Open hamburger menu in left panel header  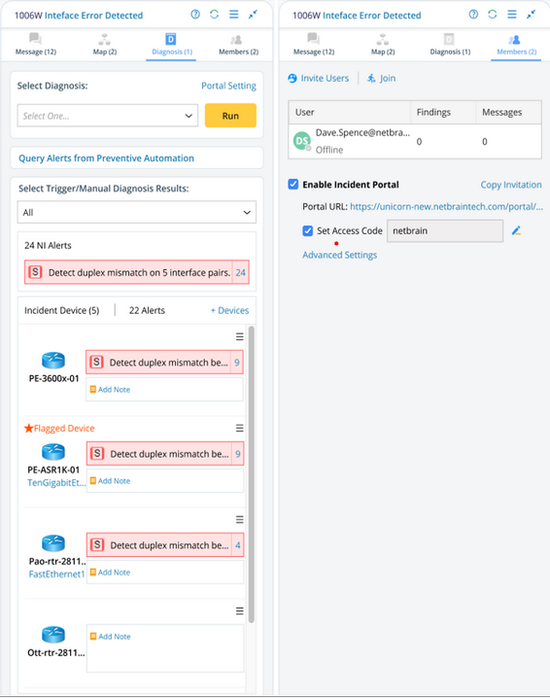pyautogui.click(x=233, y=15)
